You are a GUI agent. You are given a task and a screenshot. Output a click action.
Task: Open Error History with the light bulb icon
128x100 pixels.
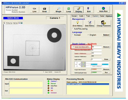point(77,24)
